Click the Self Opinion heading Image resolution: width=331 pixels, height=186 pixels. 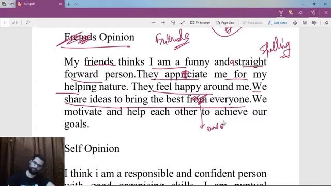92,149
